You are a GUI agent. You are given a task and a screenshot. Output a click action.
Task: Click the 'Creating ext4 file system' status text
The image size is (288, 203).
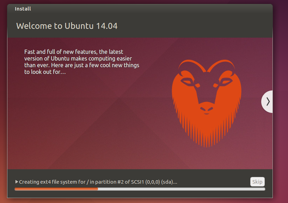[x=98, y=182]
